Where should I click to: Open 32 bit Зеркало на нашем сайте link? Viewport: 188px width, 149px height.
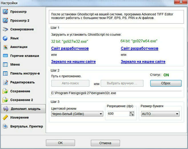point(73,62)
